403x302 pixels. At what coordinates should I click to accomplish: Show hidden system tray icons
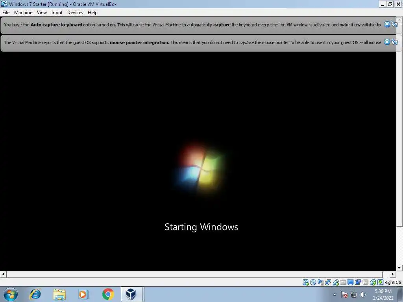click(335, 295)
